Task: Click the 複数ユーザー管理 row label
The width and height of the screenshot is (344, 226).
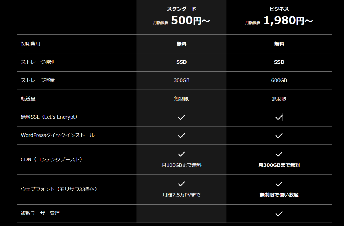Action: point(40,213)
